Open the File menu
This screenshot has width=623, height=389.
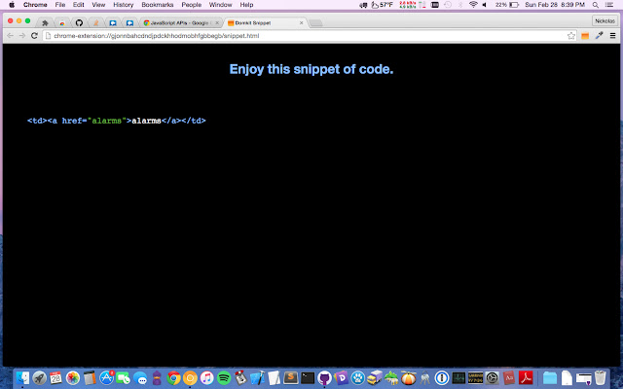(60, 5)
